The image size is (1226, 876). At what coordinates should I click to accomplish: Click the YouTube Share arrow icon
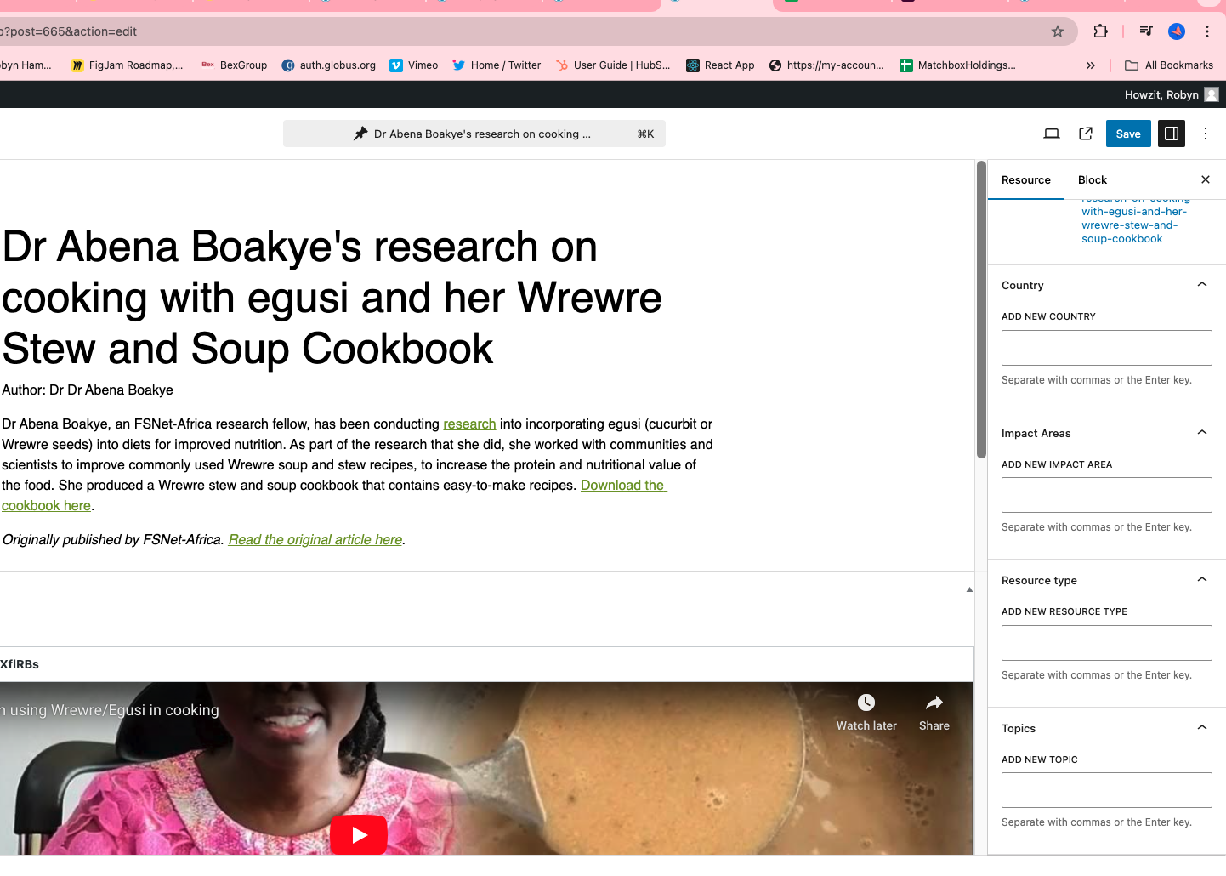click(934, 703)
